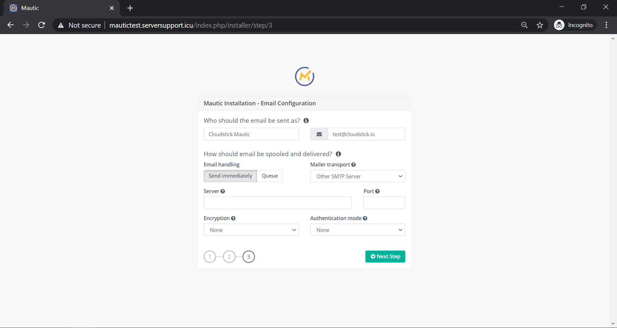The width and height of the screenshot is (617, 328).
Task: Click the Authentication mode help icon
Action: [x=365, y=218]
